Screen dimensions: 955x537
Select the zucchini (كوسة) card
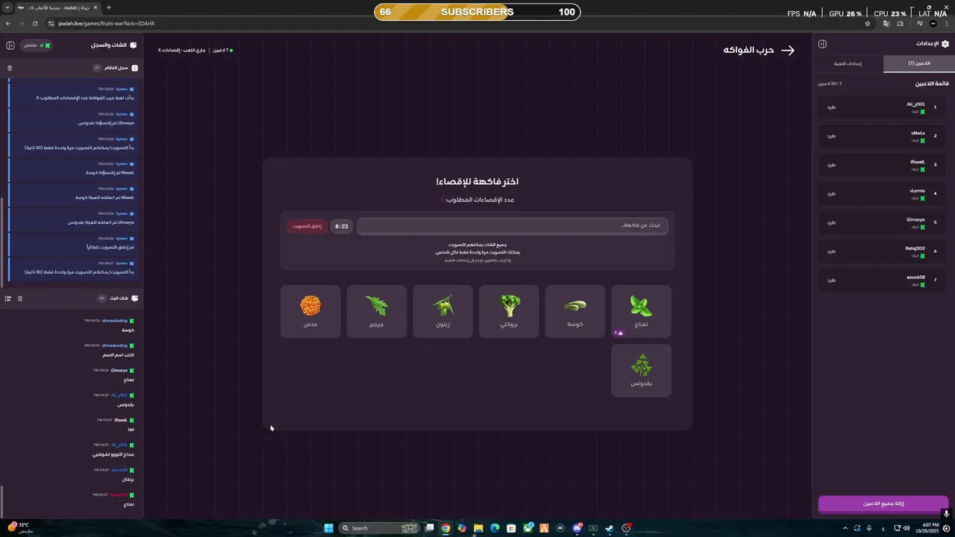click(x=575, y=311)
